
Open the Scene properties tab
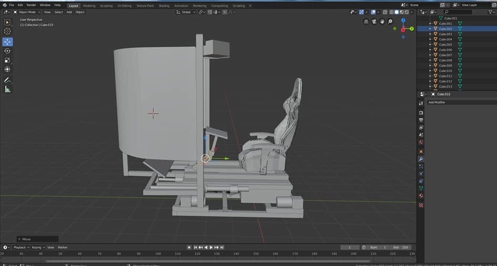coord(421,135)
